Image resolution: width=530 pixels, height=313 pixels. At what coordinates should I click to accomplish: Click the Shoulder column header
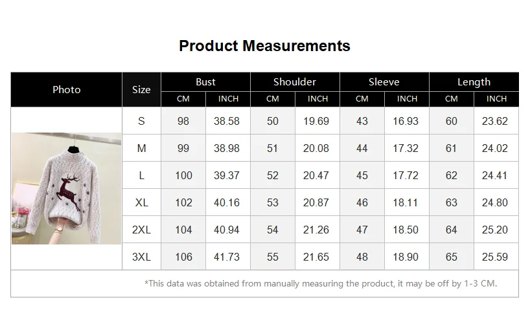click(295, 82)
